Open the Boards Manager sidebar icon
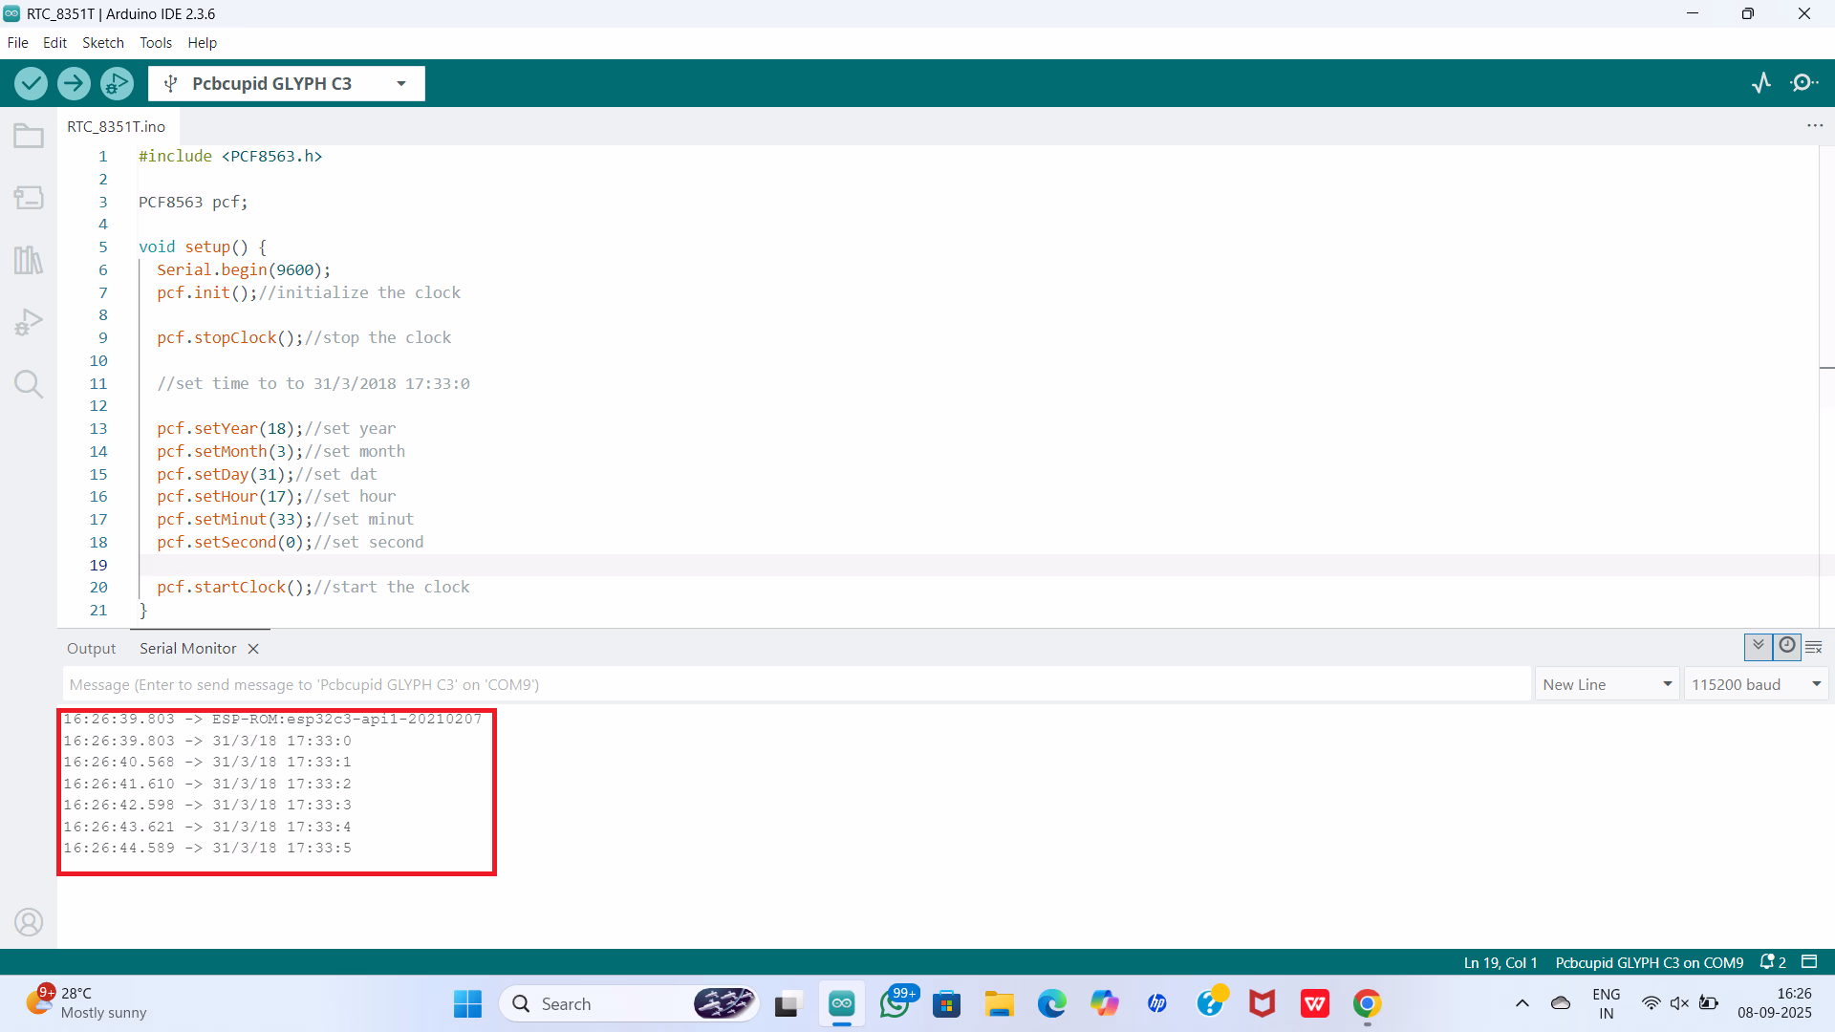This screenshot has width=1835, height=1032. coord(29,198)
